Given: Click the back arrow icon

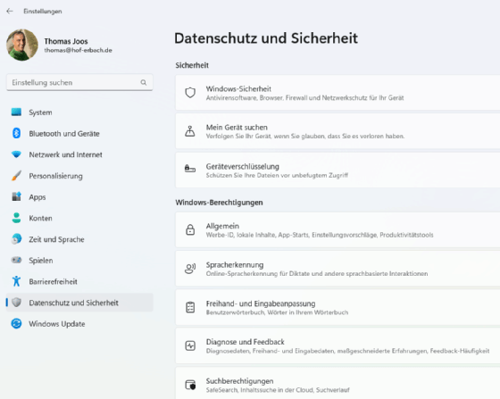Looking at the screenshot, I should (10, 11).
